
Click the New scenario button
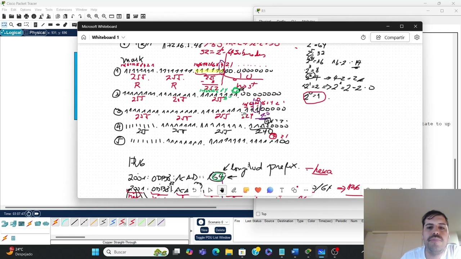pos(204,230)
